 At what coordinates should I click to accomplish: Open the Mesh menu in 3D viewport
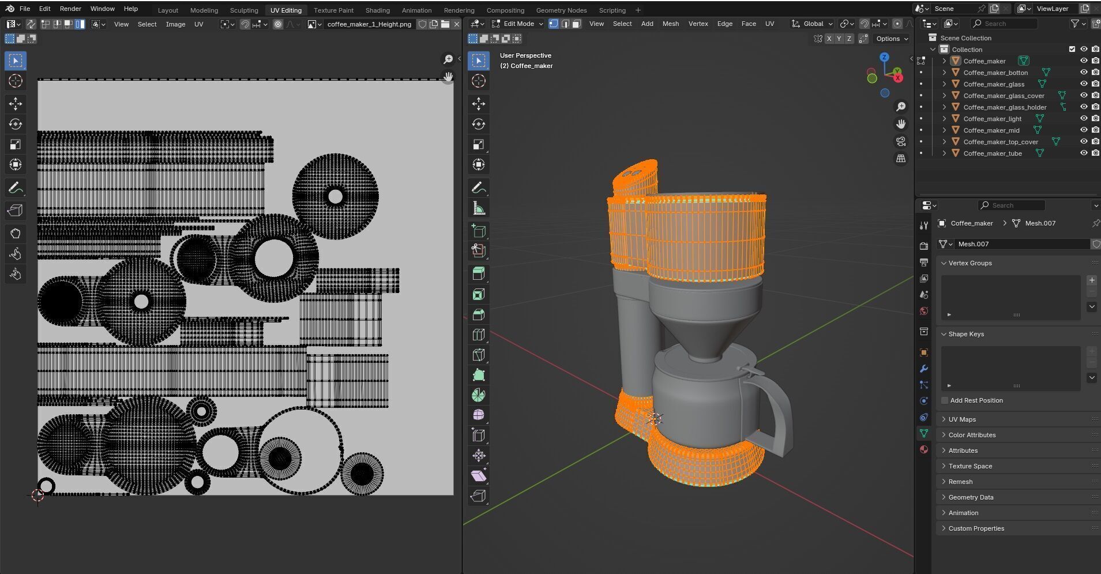(x=670, y=24)
